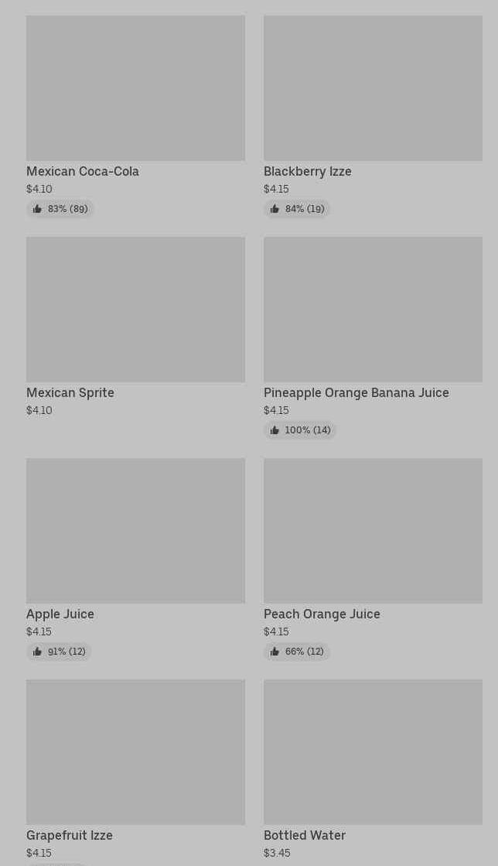Select the Apple Juice product photo

click(x=135, y=531)
